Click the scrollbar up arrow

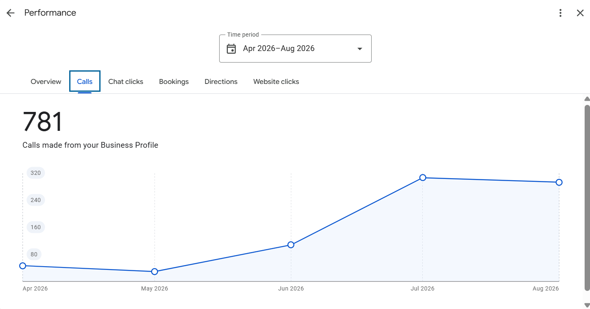pos(587,99)
